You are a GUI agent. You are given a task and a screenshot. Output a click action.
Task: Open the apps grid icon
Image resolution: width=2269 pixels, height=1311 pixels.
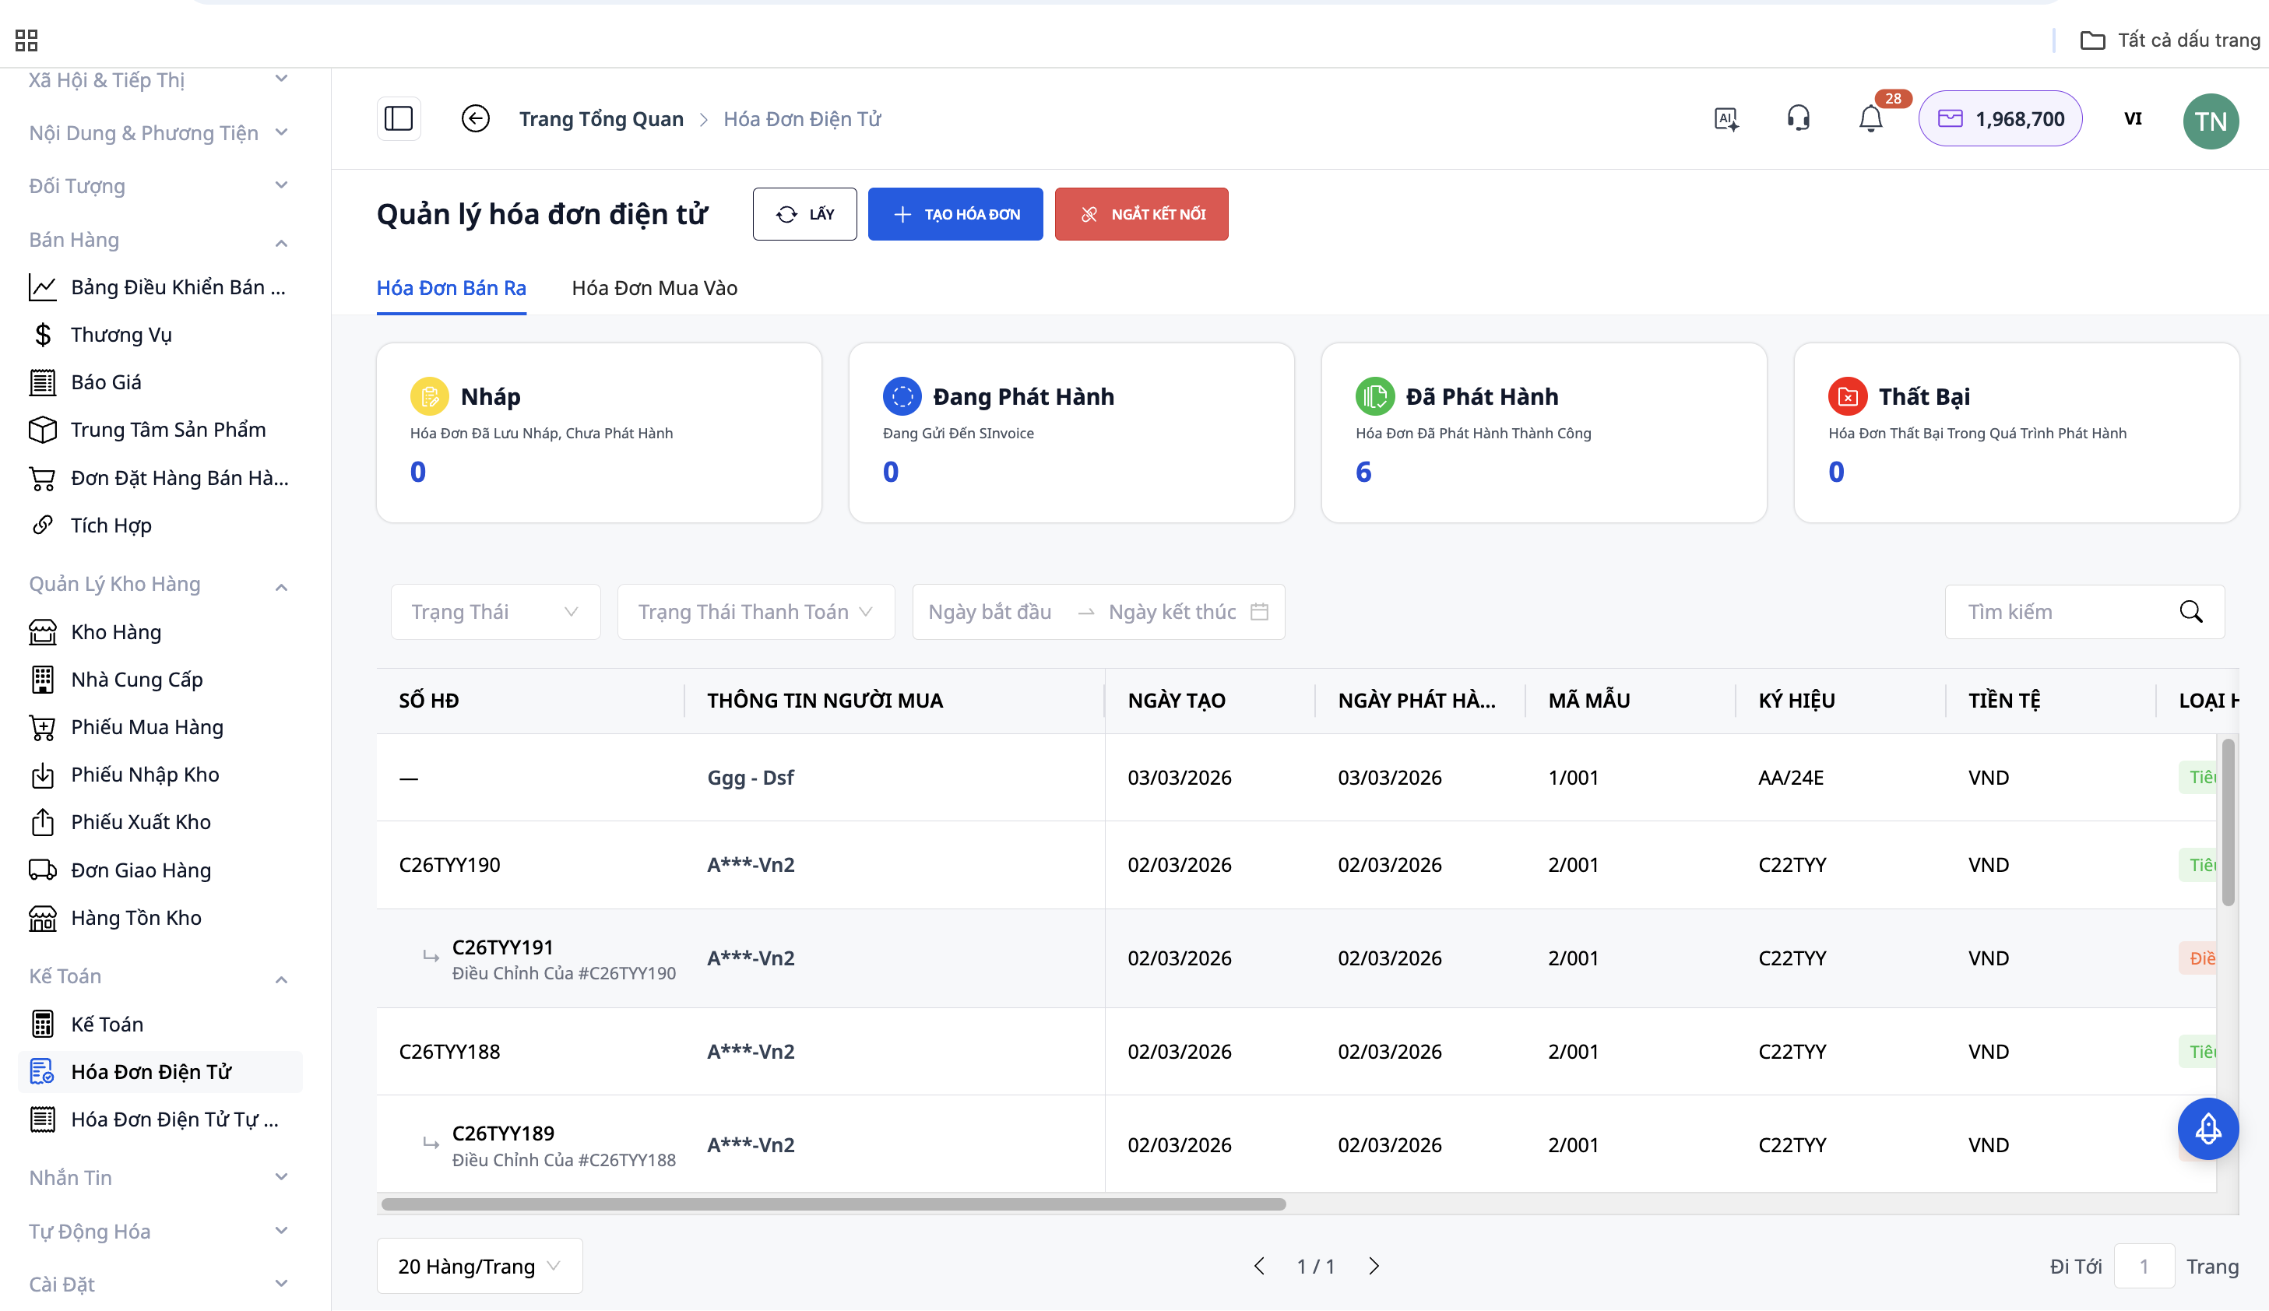click(x=26, y=40)
